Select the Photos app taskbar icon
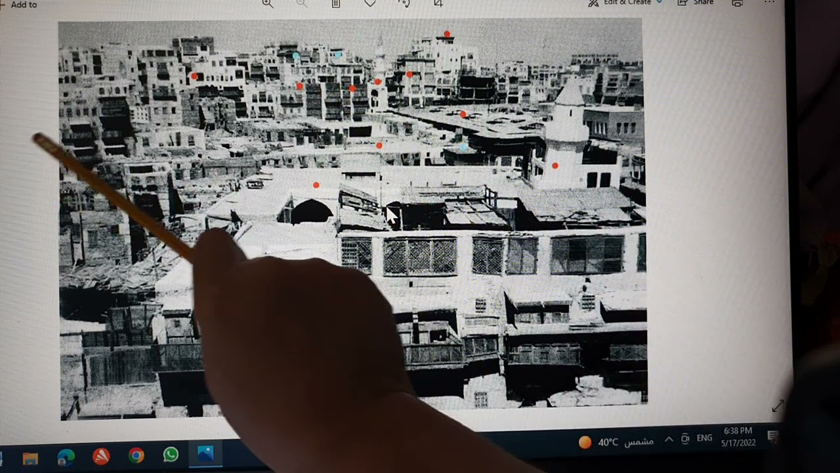 [205, 454]
